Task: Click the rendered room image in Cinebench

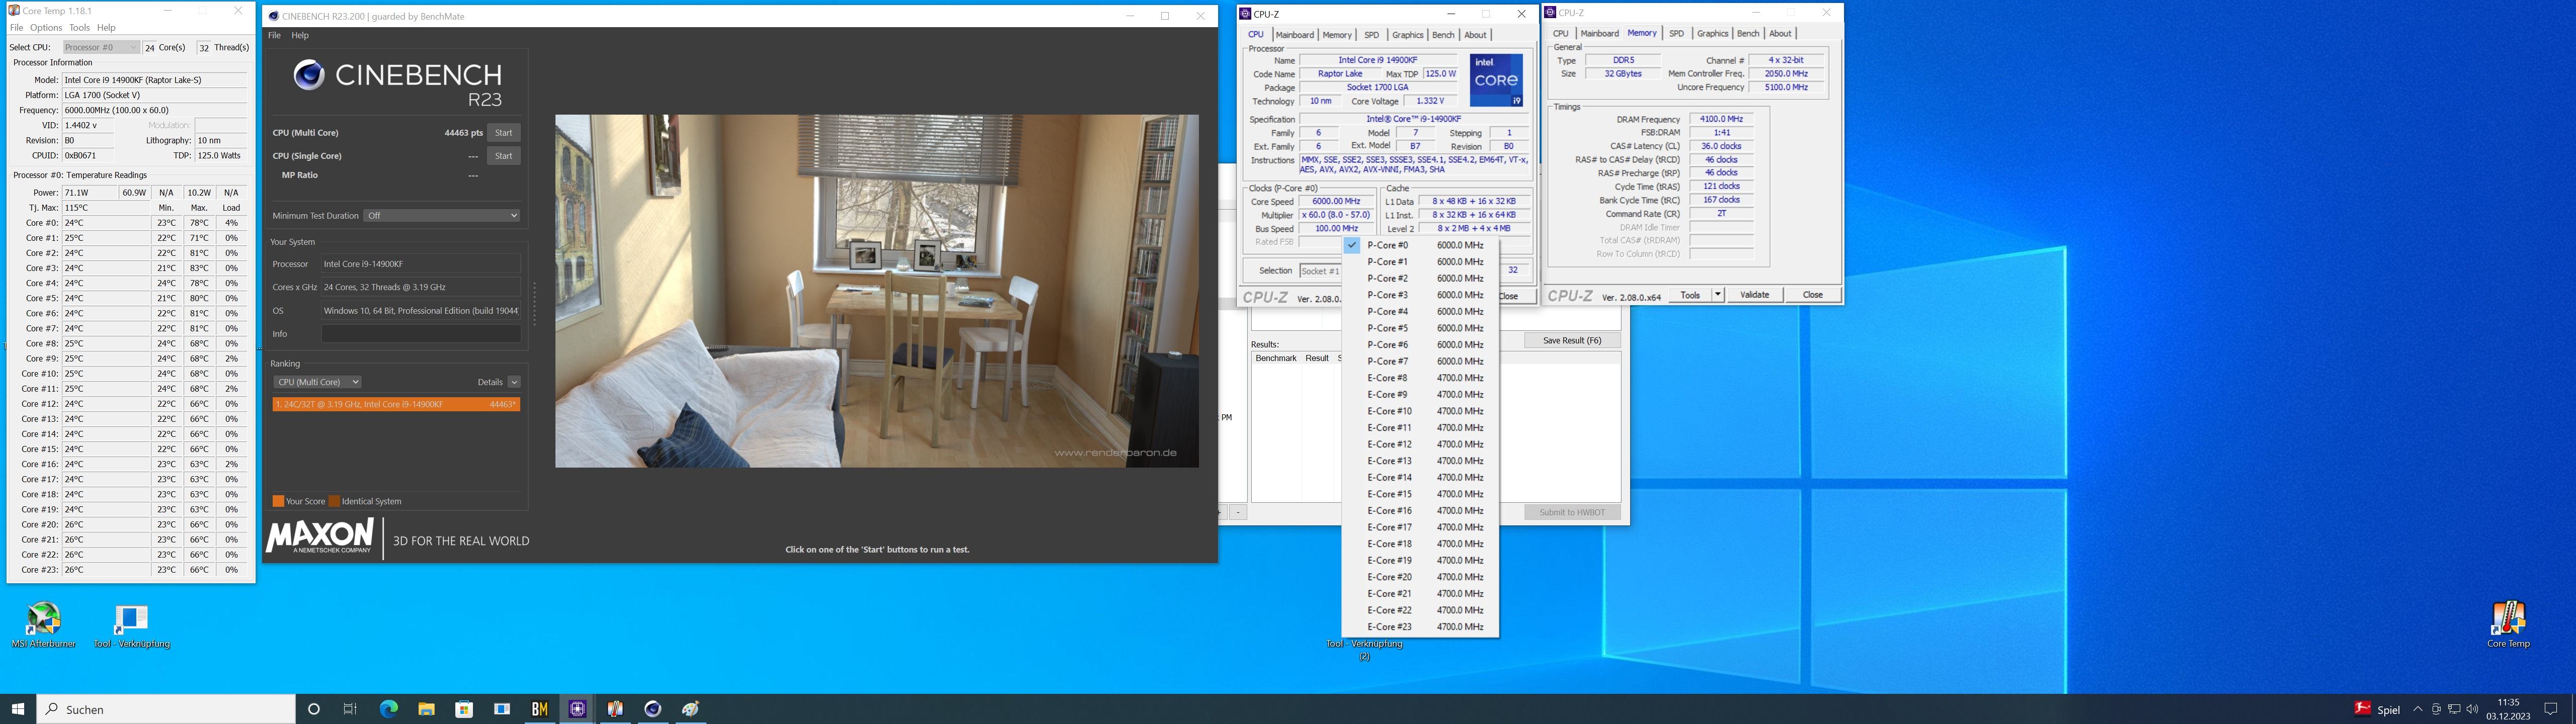Action: point(877,291)
